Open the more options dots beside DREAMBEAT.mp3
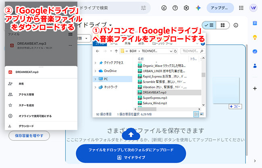262x168 pixels. (x=71, y=45)
